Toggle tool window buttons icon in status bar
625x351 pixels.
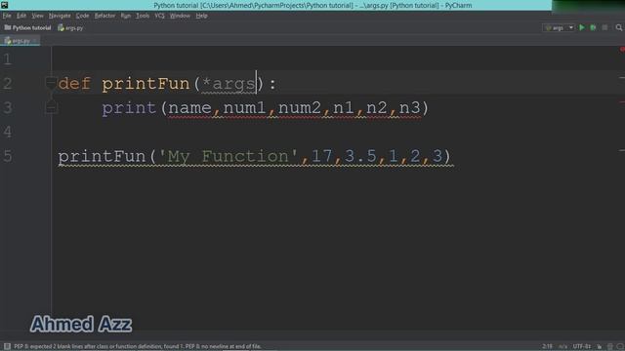[x=7, y=346]
